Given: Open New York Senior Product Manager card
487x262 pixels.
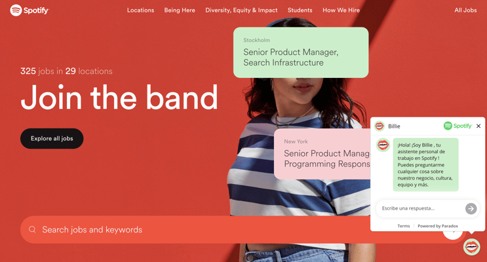Looking at the screenshot, I should tap(322, 154).
